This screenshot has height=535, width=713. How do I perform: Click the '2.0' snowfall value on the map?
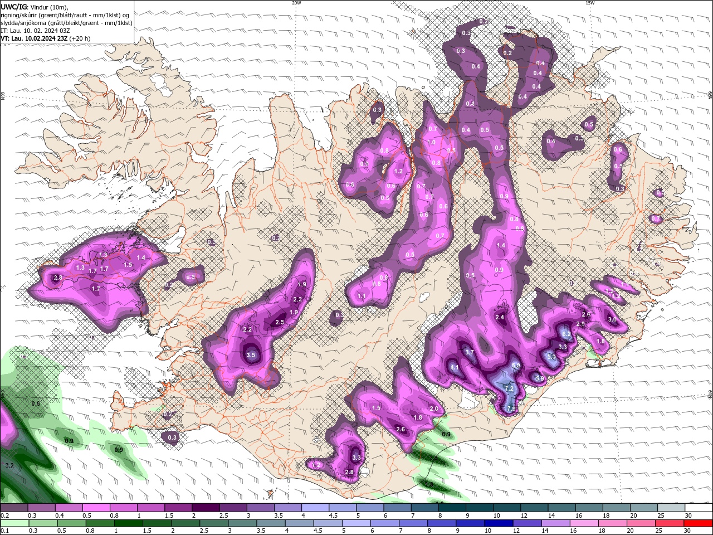(434, 408)
